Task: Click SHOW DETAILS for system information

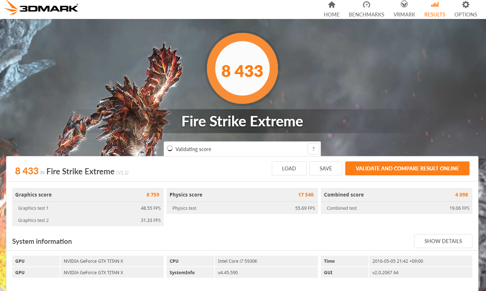Action: 443,241
